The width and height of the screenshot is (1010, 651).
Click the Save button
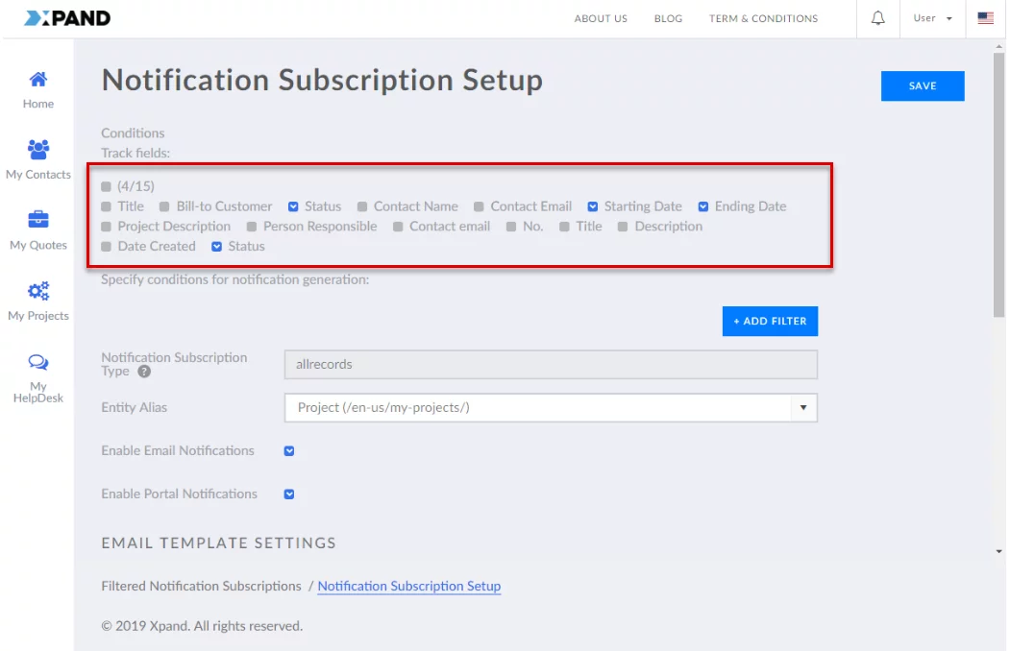click(922, 85)
